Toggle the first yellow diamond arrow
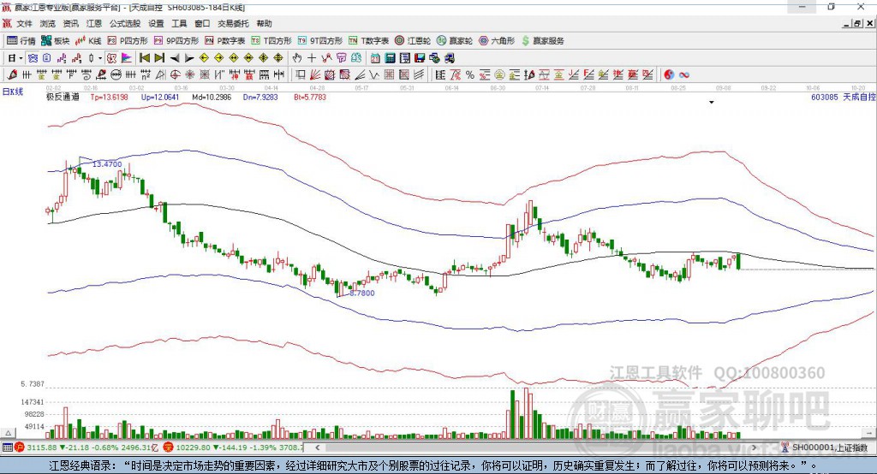877x474 pixels. point(204,58)
